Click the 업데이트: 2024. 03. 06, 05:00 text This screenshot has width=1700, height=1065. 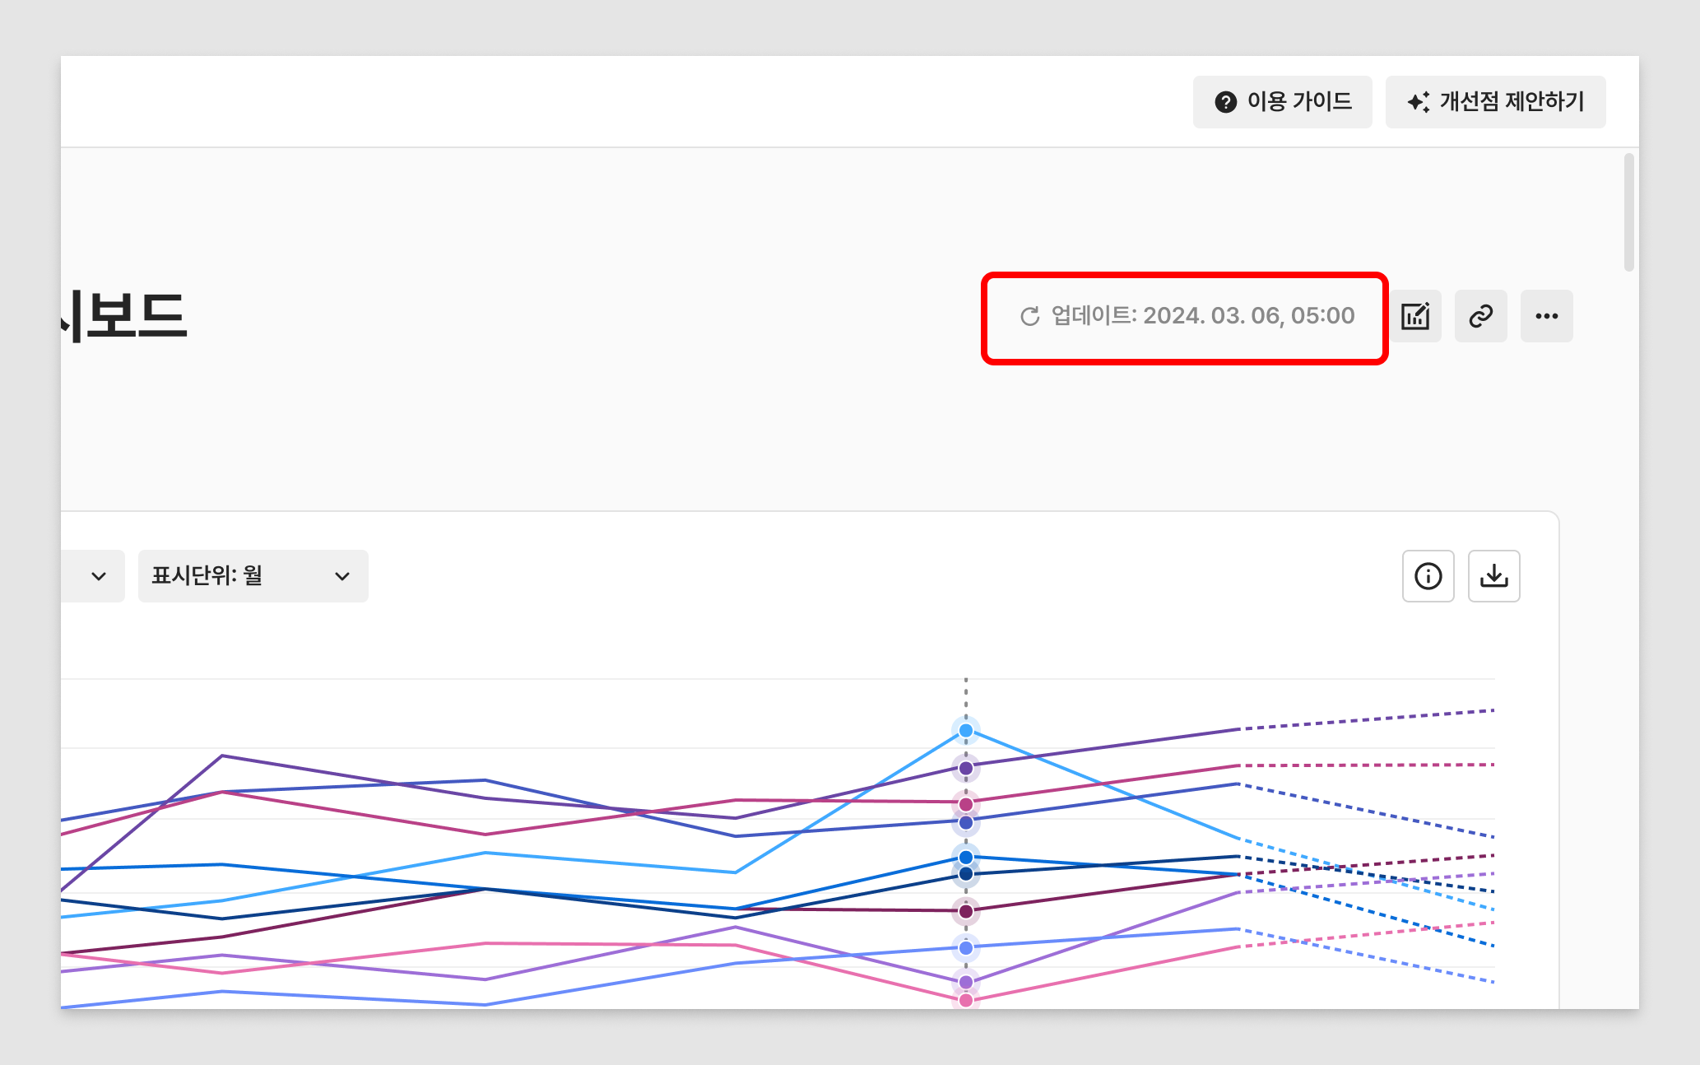point(1202,316)
